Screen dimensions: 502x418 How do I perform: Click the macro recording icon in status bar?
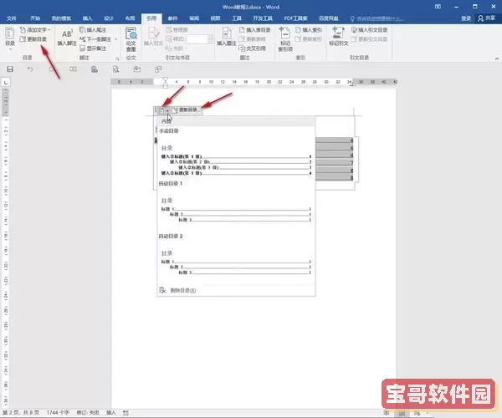pyautogui.click(x=125, y=413)
